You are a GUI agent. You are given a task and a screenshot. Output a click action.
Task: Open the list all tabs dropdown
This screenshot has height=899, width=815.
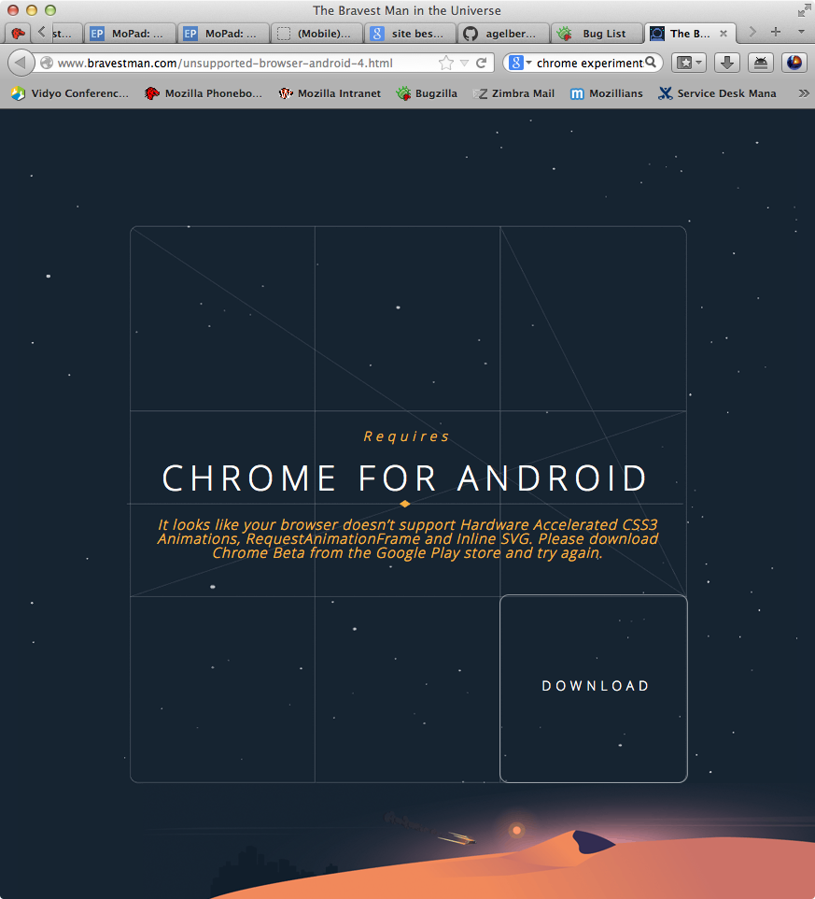tap(800, 33)
